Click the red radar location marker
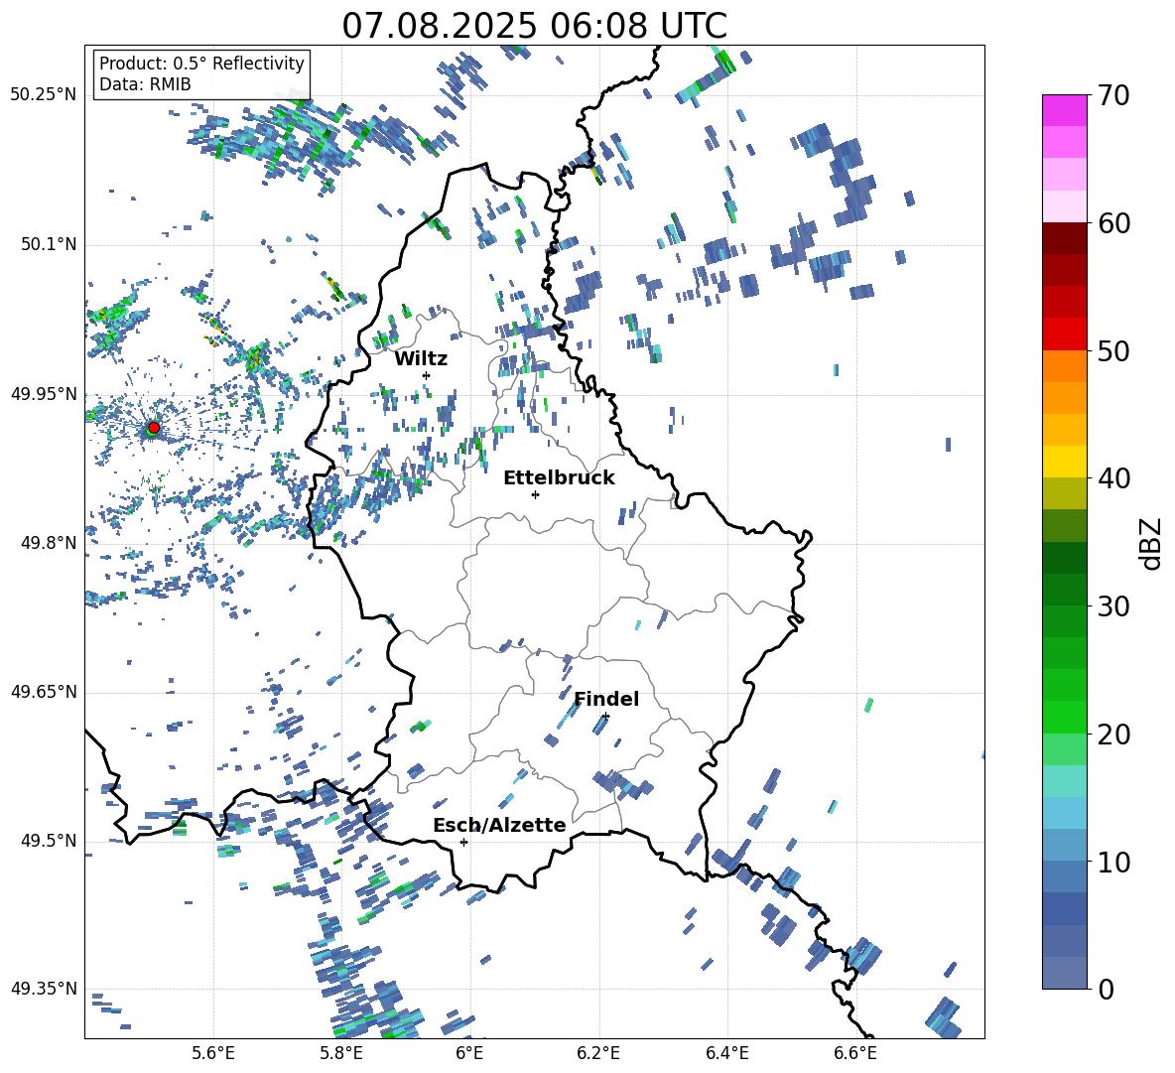Image resolution: width=1175 pixels, height=1073 pixels. coord(154,428)
